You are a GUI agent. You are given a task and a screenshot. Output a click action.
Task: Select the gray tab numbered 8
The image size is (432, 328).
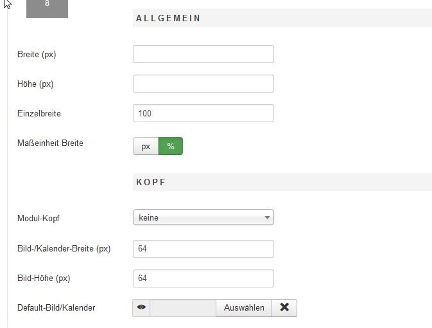click(x=47, y=6)
